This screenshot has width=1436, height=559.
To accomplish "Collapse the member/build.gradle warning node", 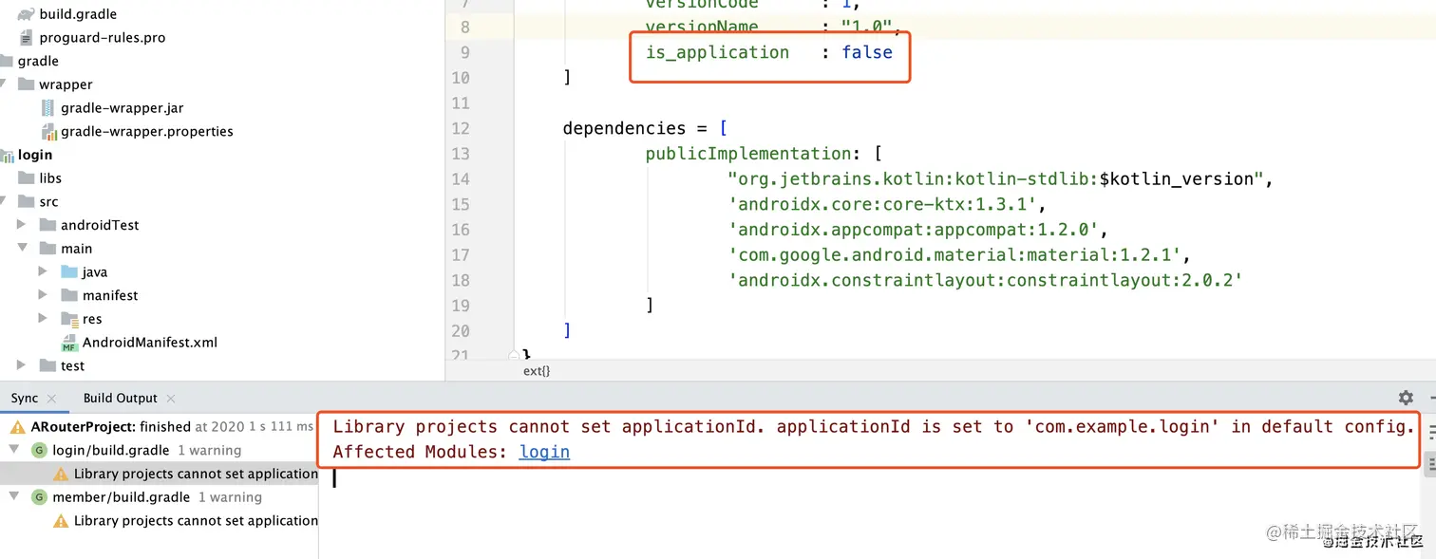I will (x=14, y=496).
